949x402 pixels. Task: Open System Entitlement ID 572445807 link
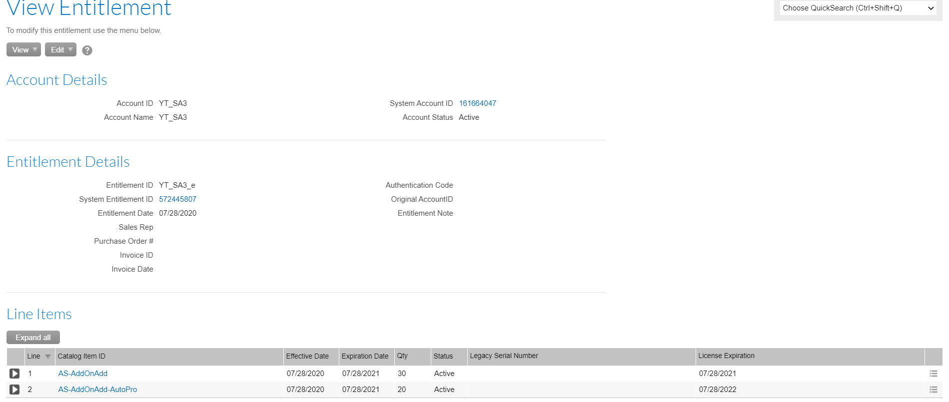[x=177, y=199]
